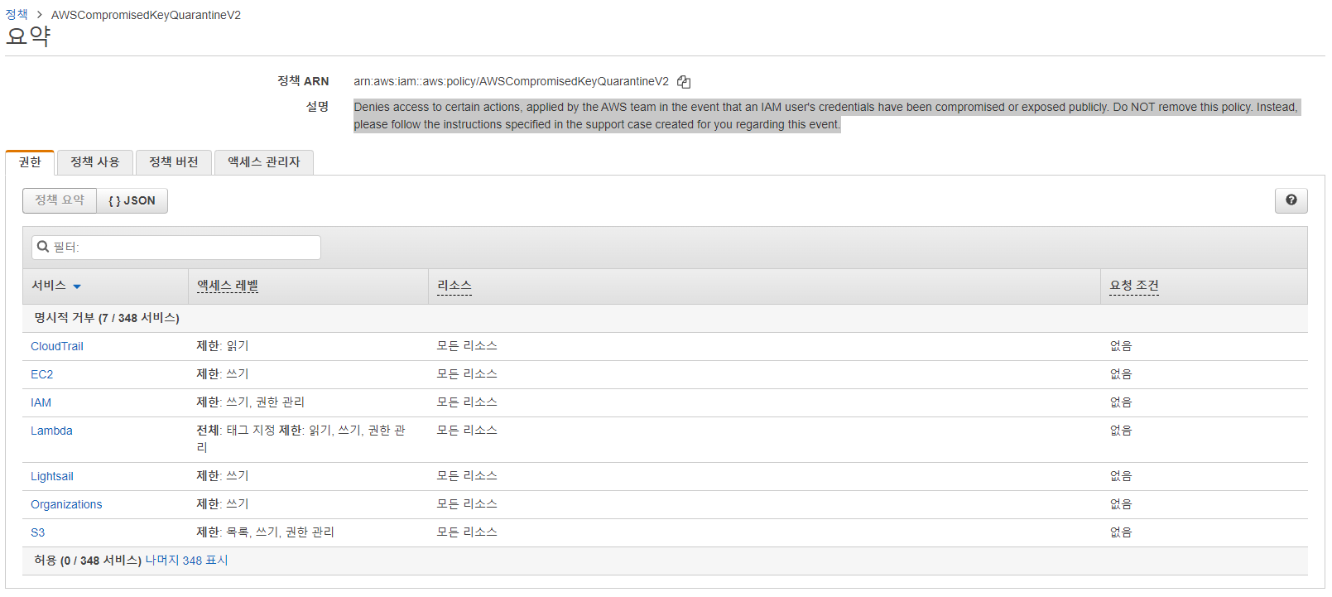Screen dimensions: 1332x597
Task: Open the S3 service link
Action: pyautogui.click(x=38, y=532)
